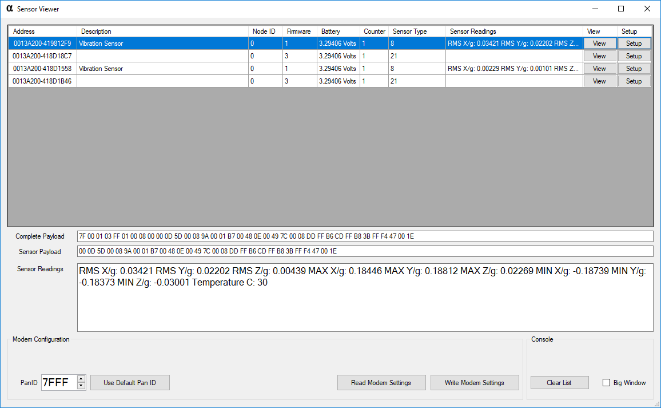Sort by the Description column header
The image size is (661, 408).
[x=163, y=31]
